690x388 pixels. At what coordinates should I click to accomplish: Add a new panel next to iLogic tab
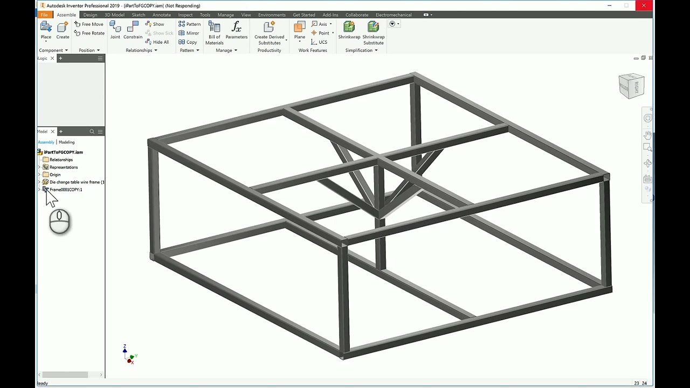pyautogui.click(x=60, y=58)
